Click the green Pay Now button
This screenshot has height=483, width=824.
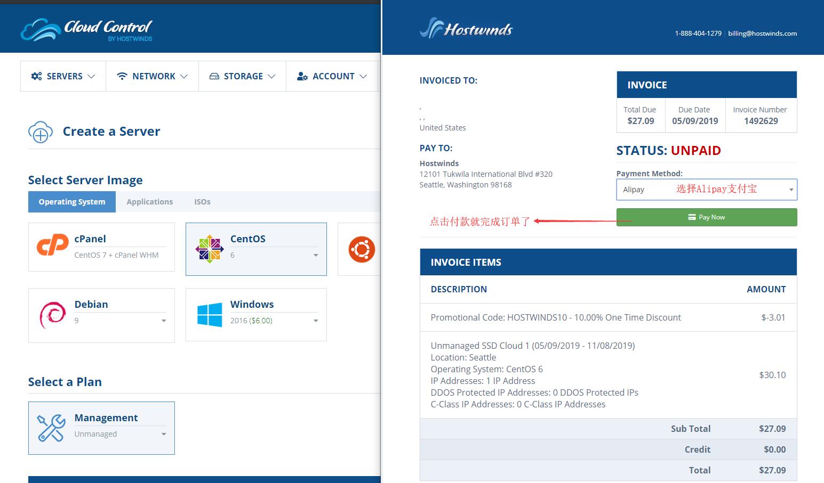tap(707, 217)
